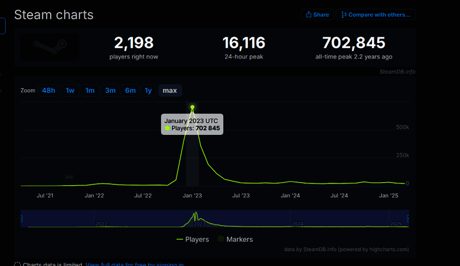Viewport: 460px width, 266px height.
Task: Click the Markers legend circle icon
Action: [221, 239]
